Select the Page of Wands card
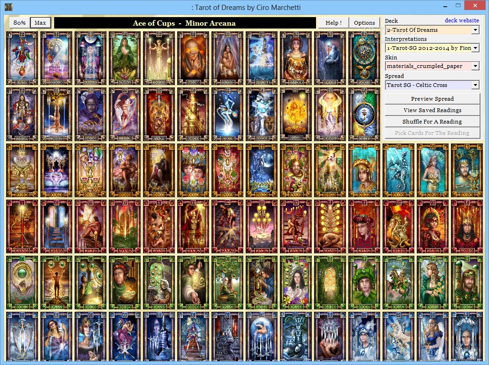This screenshot has width=489, height=365. coord(364,227)
